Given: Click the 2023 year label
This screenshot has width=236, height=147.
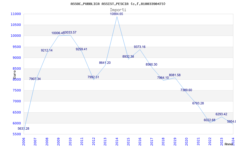Looking at the screenshot, I should click(222, 142).
